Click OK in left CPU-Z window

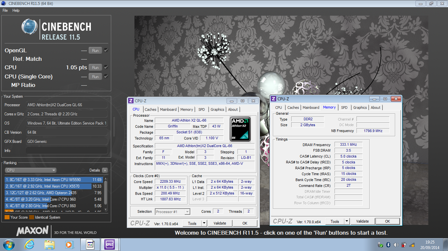245,223
